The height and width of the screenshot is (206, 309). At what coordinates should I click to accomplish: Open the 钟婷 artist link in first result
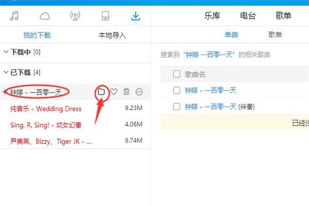click(x=191, y=91)
